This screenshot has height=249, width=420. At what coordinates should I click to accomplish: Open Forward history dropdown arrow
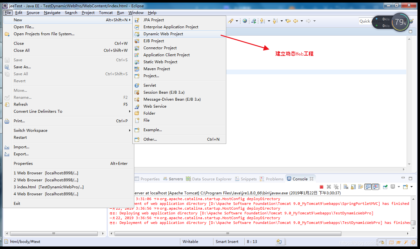(314, 21)
